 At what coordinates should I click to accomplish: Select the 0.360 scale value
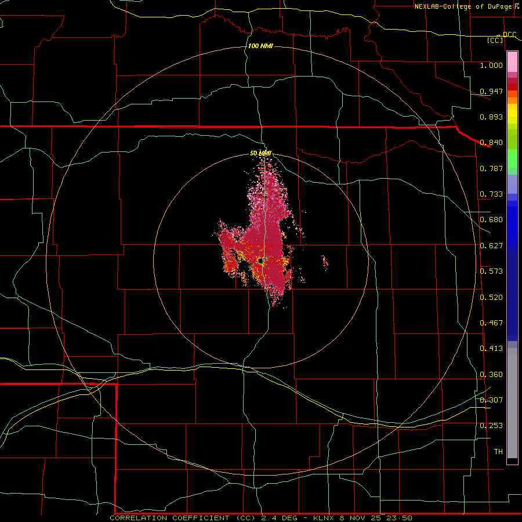[x=491, y=375]
